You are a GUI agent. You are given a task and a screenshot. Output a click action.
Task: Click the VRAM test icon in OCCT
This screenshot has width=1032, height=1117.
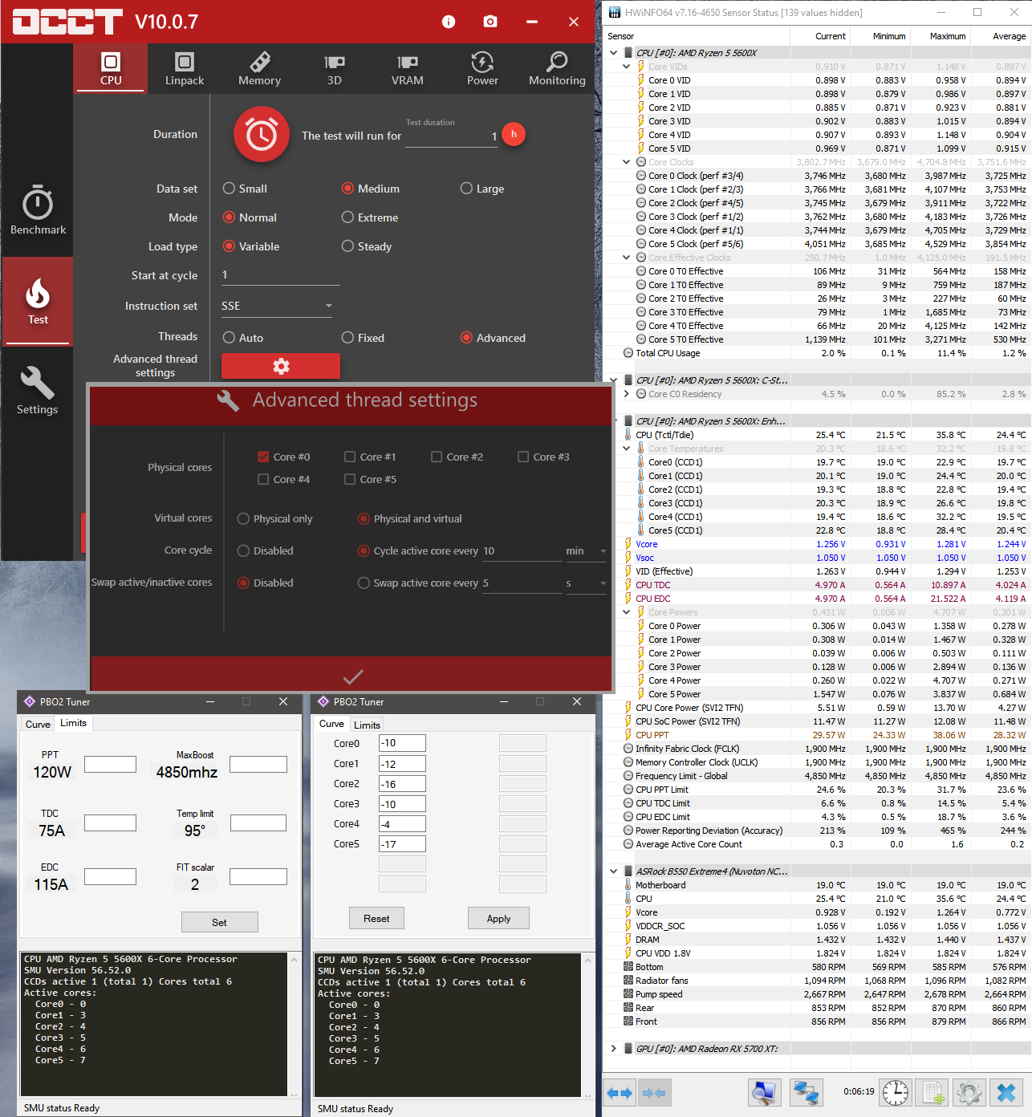pos(408,68)
